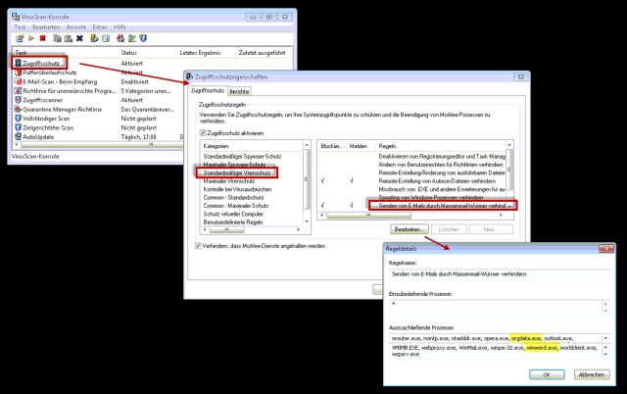
Task: Open task properties via first toolbar icon
Action: pyautogui.click(x=20, y=38)
